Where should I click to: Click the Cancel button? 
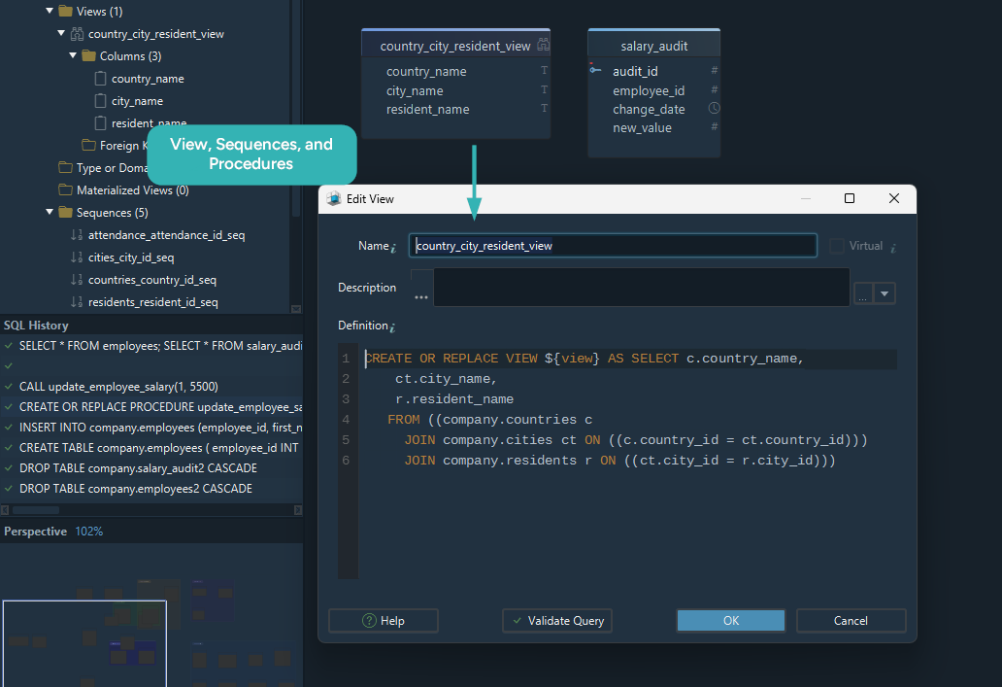[851, 621]
